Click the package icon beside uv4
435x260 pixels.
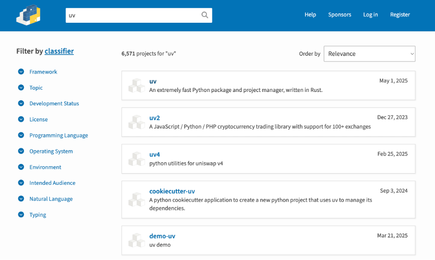click(137, 159)
